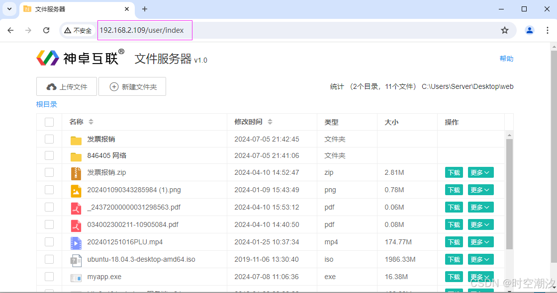The width and height of the screenshot is (557, 293).
Task: Check the box for myapp.exe
Action: click(x=49, y=277)
